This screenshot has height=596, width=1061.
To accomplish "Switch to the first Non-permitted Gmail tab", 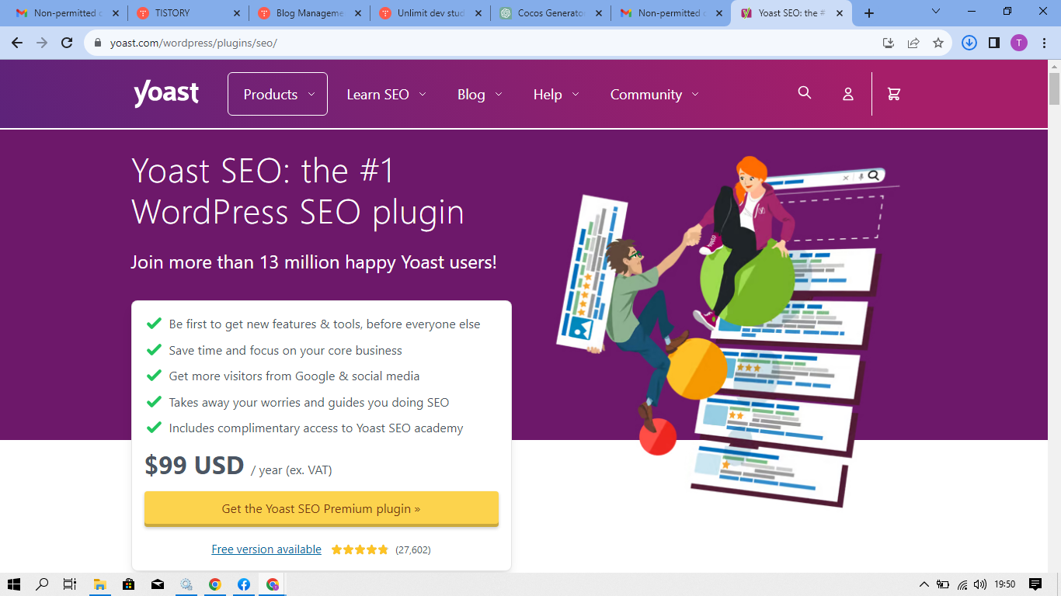I will [x=68, y=13].
